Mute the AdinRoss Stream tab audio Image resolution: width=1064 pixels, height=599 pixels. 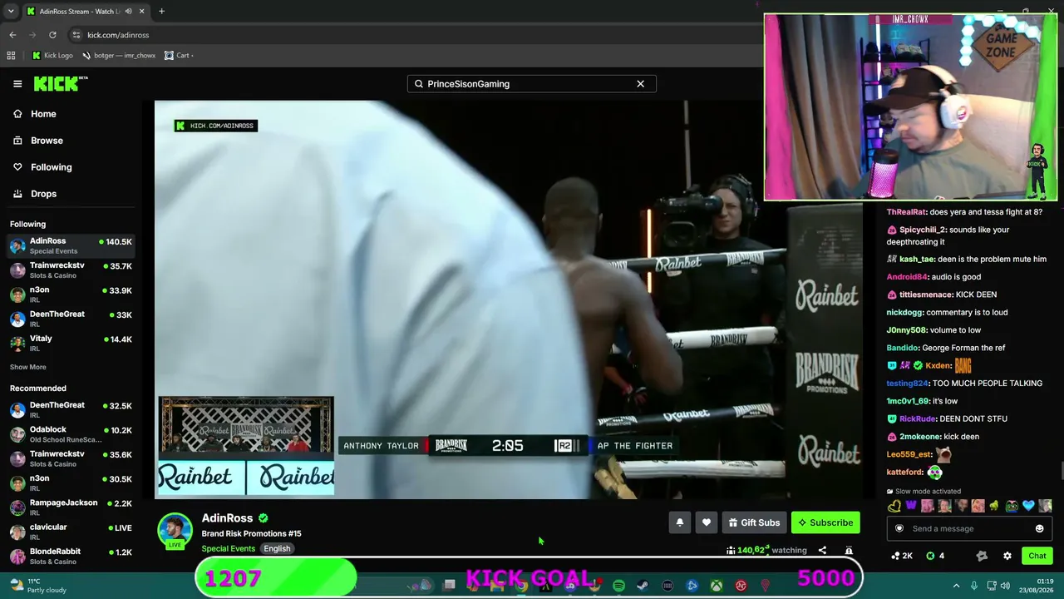[x=130, y=12]
